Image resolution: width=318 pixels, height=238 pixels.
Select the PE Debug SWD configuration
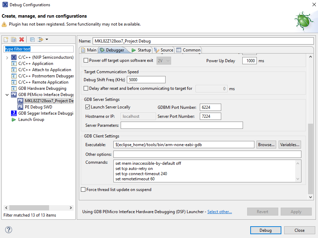click(x=38, y=107)
